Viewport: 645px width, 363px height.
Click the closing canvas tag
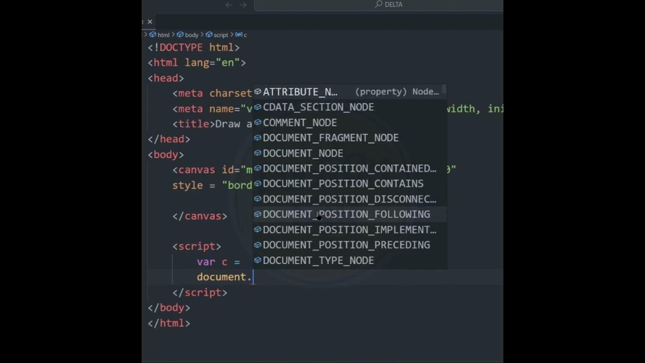tap(200, 216)
